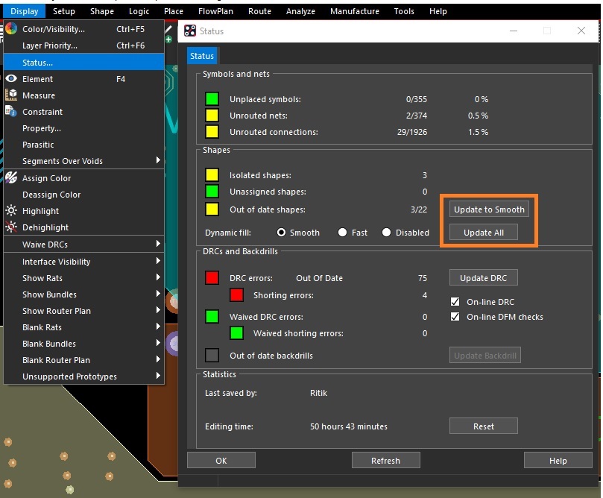Screen dimensions: 603x498
Task: Click the Highlight sun icon
Action: [x=11, y=211]
